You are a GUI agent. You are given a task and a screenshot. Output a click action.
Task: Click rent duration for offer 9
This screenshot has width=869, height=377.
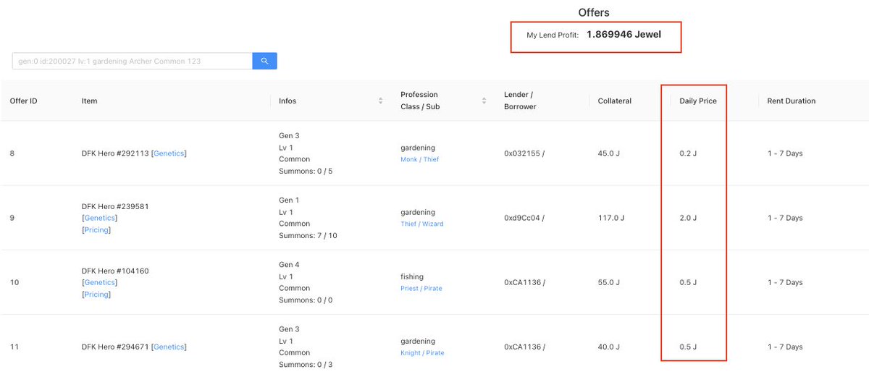pos(785,218)
